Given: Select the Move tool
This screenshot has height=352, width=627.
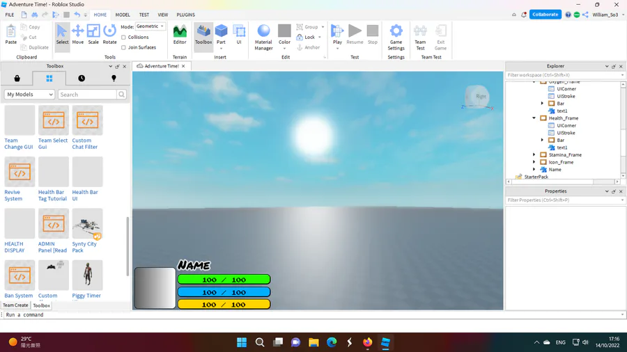Looking at the screenshot, I should 77,34.
